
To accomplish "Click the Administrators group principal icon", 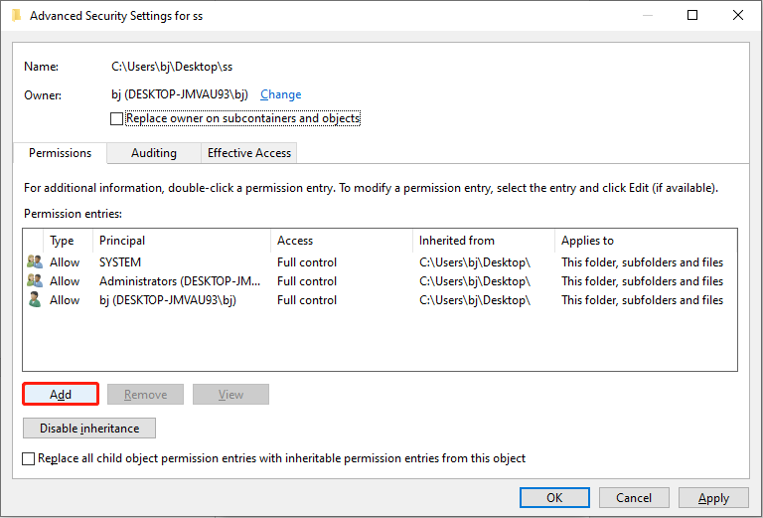I will pyautogui.click(x=35, y=281).
